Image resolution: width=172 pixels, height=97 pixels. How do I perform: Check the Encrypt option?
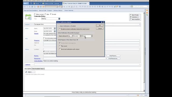click(51, 14)
